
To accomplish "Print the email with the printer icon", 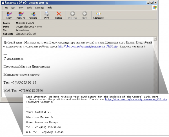I will 47,15.
